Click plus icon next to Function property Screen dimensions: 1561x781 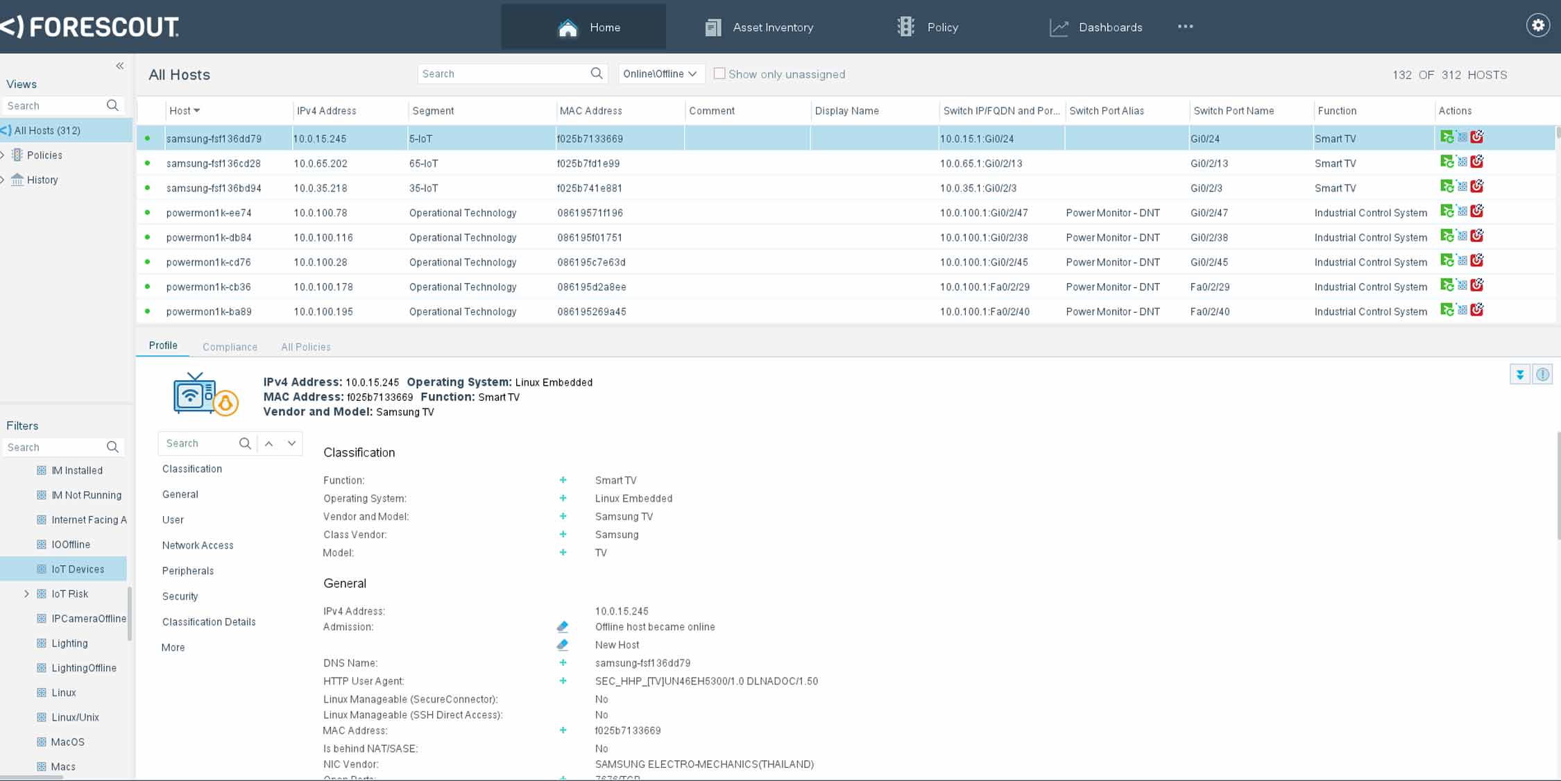[x=563, y=480]
